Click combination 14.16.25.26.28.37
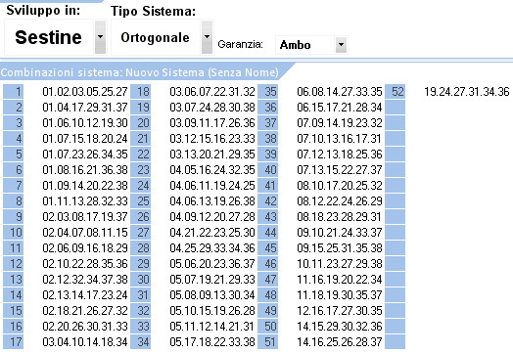Viewport: 513px width, 354px height. [x=340, y=342]
